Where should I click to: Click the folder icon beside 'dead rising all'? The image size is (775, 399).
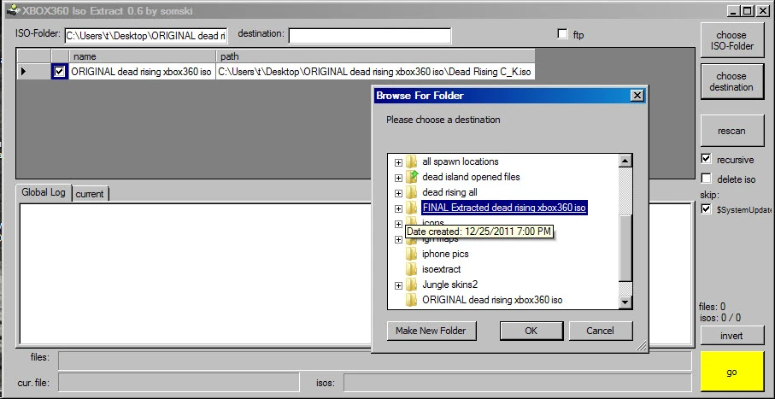point(411,192)
